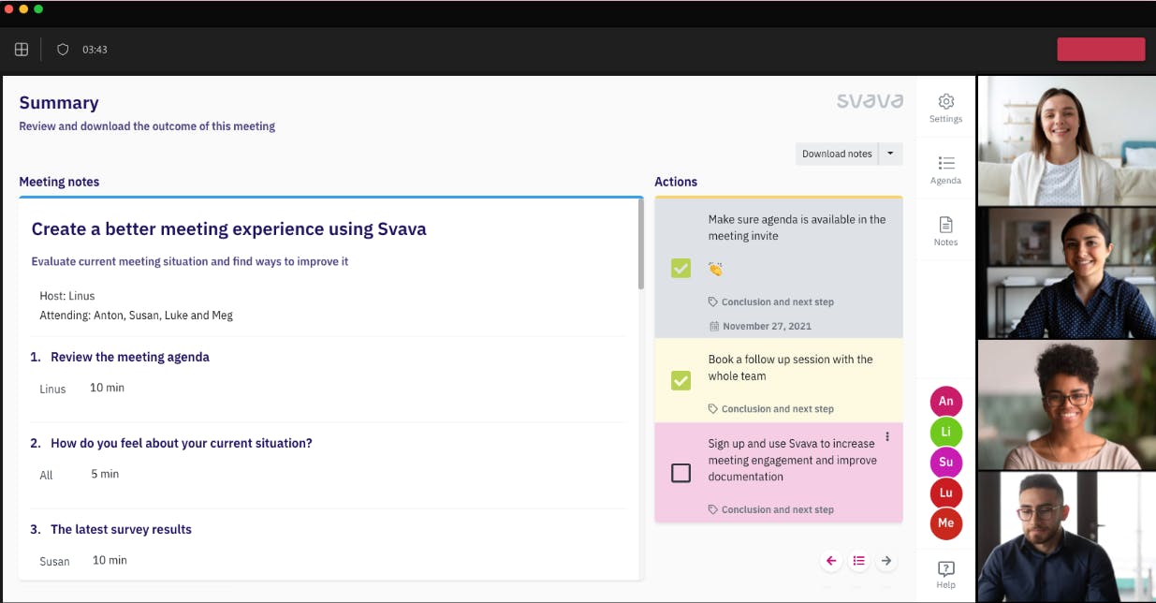Select participant avatar Li

pos(946,432)
